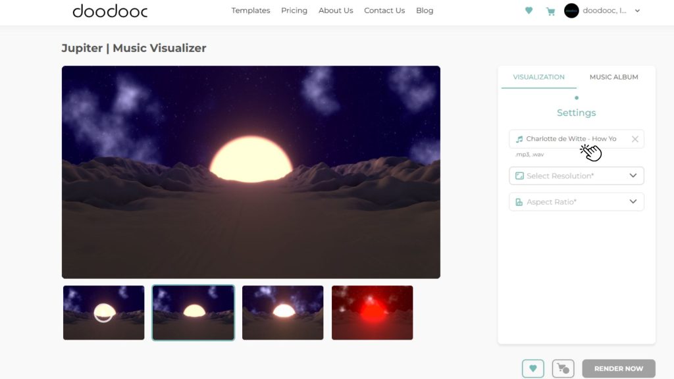The image size is (674, 379).
Task: Open the Select Resolution dropdown
Action: click(x=576, y=176)
